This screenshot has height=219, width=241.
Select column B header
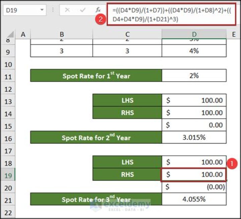click(x=62, y=34)
